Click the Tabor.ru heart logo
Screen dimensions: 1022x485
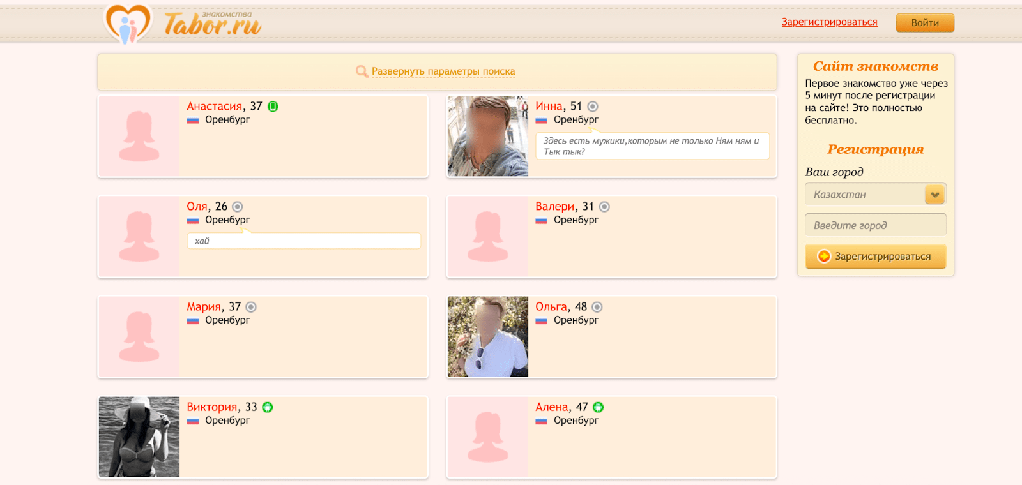click(x=128, y=24)
